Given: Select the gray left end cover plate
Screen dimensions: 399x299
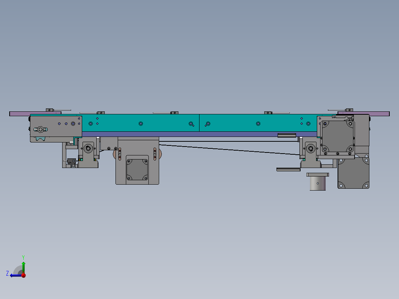Looking at the screenshot, I should tap(56, 127).
